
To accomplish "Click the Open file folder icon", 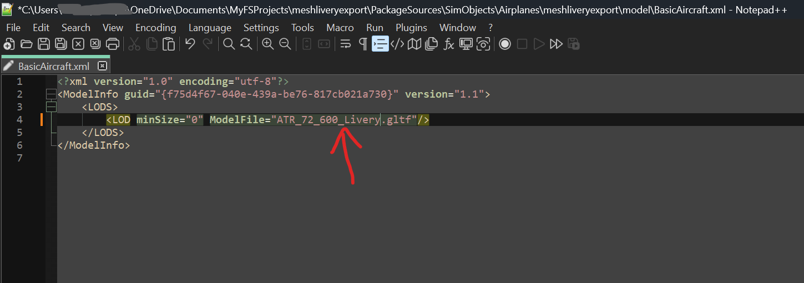I will point(26,44).
